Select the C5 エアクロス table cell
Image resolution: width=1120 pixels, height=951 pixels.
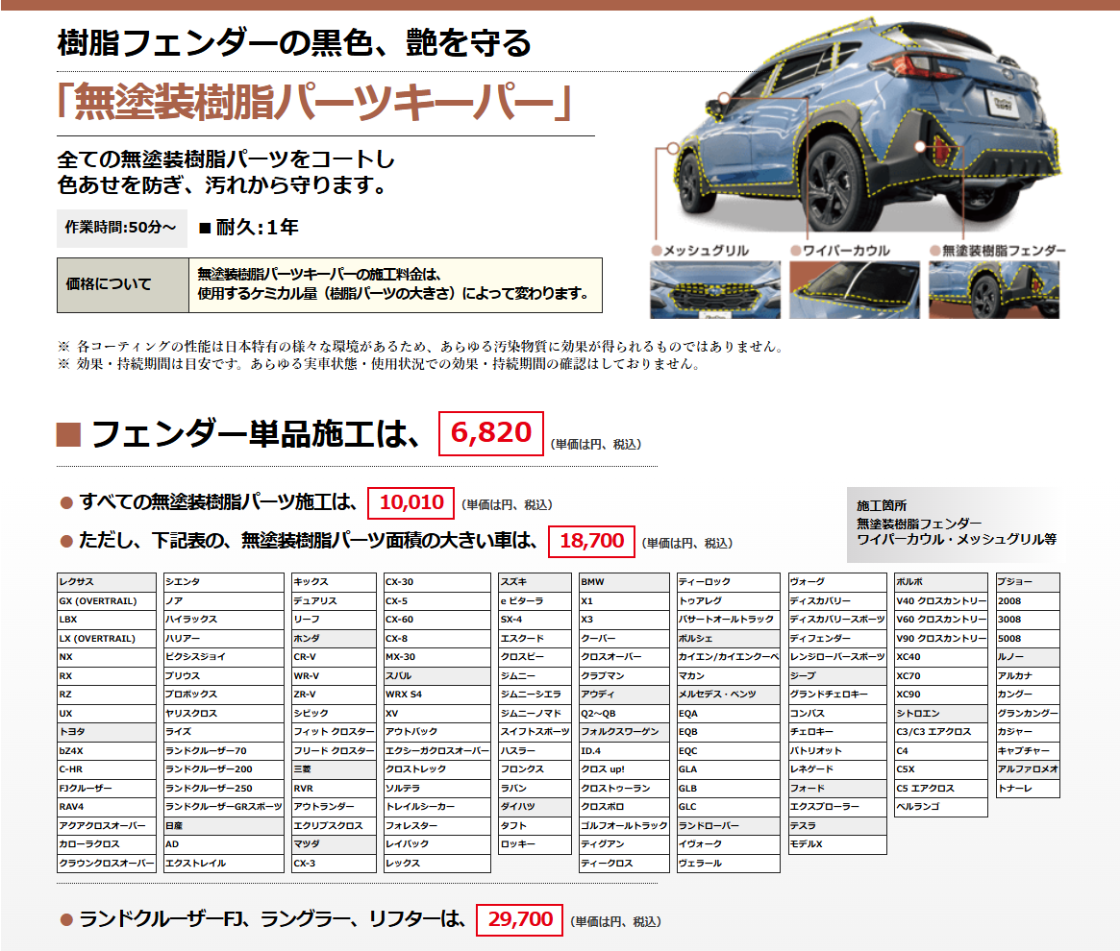(941, 789)
